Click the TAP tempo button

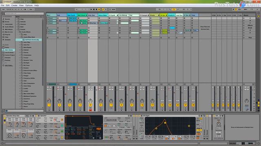(x=3, y=9)
